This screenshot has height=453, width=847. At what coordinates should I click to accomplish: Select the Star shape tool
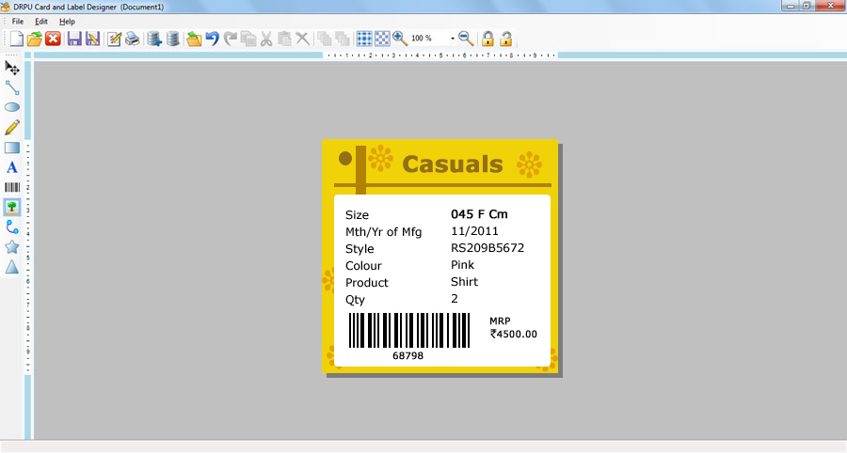[x=12, y=247]
